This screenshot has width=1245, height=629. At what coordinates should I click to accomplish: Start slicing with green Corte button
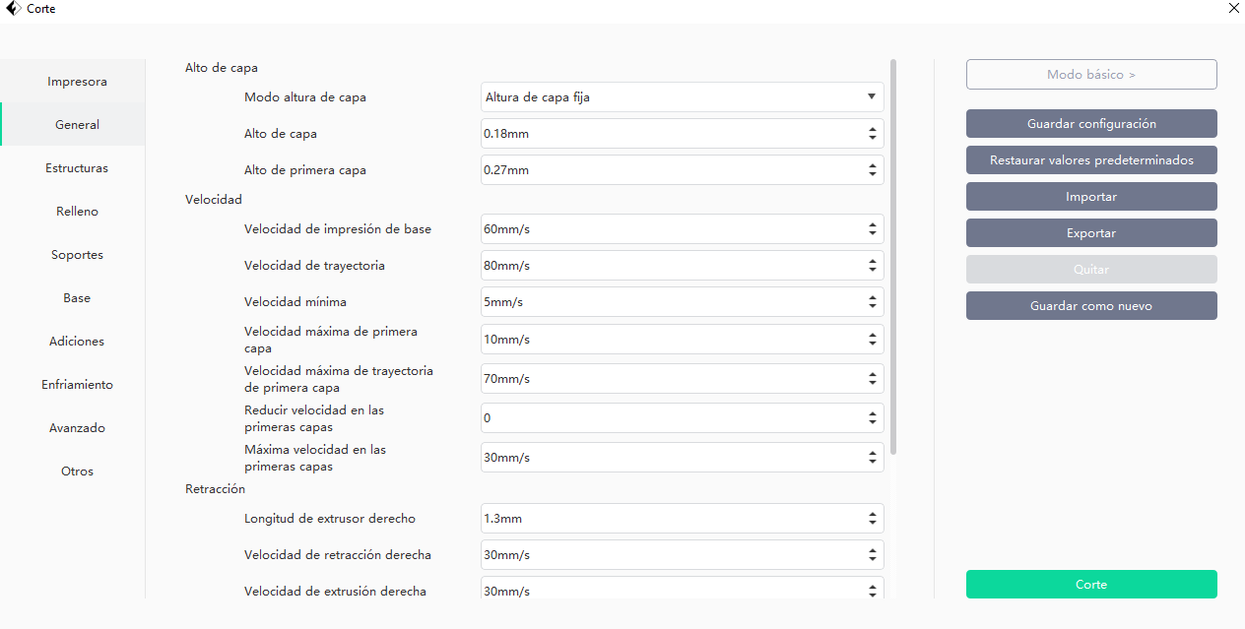coord(1091,585)
